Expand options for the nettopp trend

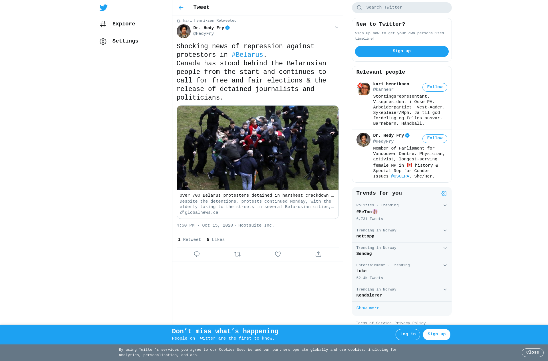point(445,231)
